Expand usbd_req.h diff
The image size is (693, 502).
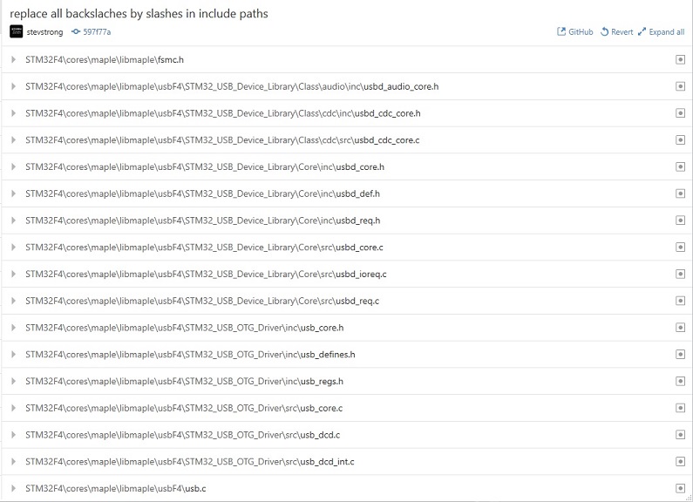click(13, 220)
